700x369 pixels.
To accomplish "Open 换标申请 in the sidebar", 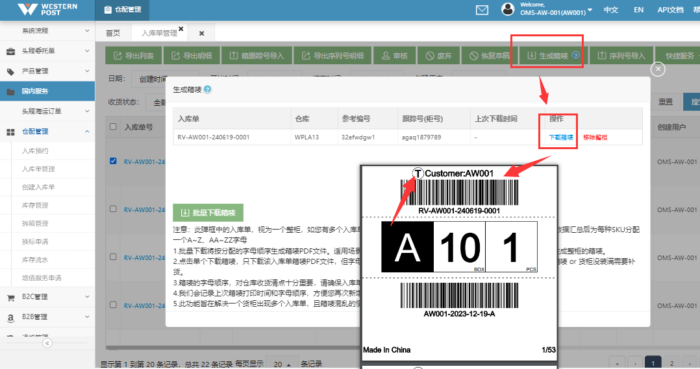I will point(35,241).
